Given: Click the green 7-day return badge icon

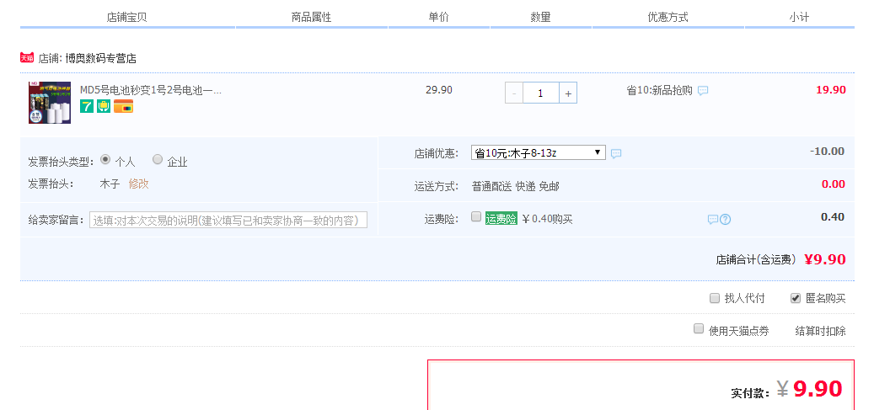Looking at the screenshot, I should [86, 106].
